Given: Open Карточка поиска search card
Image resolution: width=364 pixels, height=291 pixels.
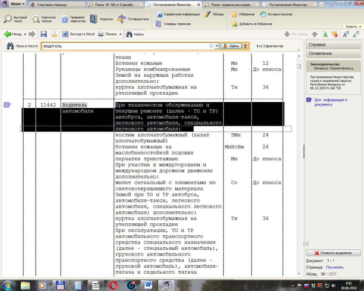Looking at the screenshot, I should pyautogui.click(x=44, y=19).
